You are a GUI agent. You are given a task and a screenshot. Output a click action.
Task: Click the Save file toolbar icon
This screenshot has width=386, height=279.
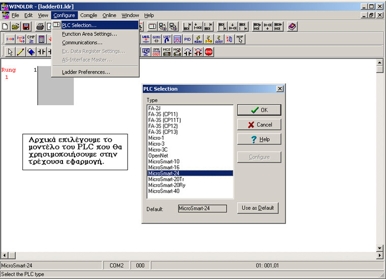click(x=25, y=26)
